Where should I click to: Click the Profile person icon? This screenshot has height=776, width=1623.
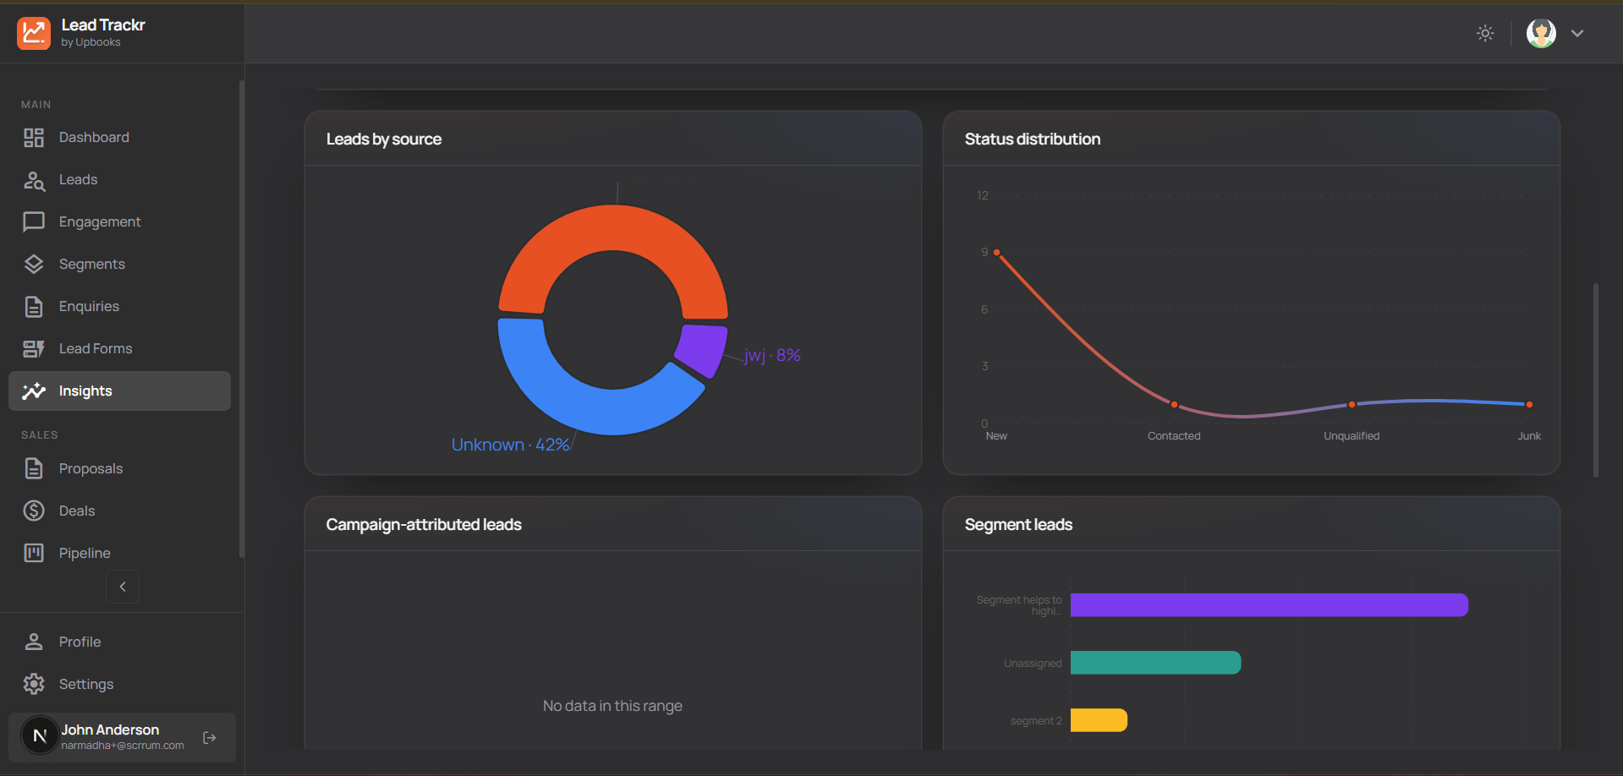(34, 642)
